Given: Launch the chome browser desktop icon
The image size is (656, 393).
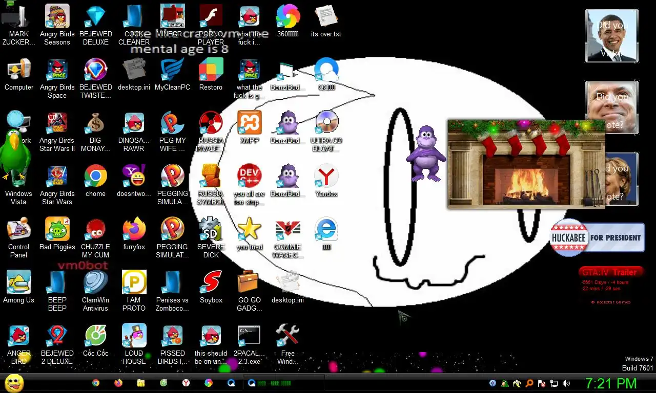Looking at the screenshot, I should (95, 181).
